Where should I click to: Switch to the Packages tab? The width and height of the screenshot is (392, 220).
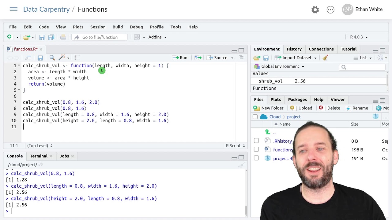[297, 99]
